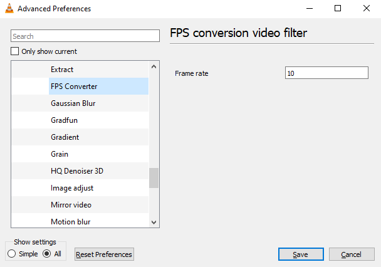Select the FPS Converter tree item
The height and width of the screenshot is (267, 381).
[x=74, y=86]
